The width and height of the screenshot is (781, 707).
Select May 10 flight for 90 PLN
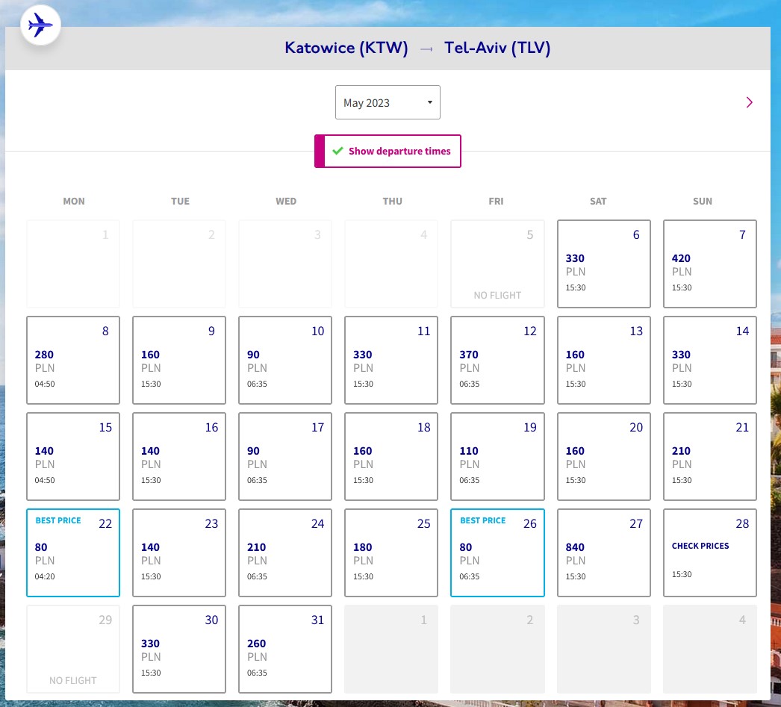pyautogui.click(x=285, y=360)
